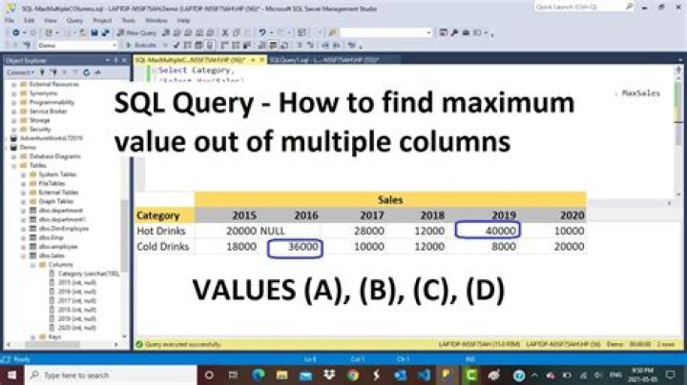Image resolution: width=687 pixels, height=385 pixels.
Task: Select the dbo.DimEmployee table
Action: [x=64, y=229]
